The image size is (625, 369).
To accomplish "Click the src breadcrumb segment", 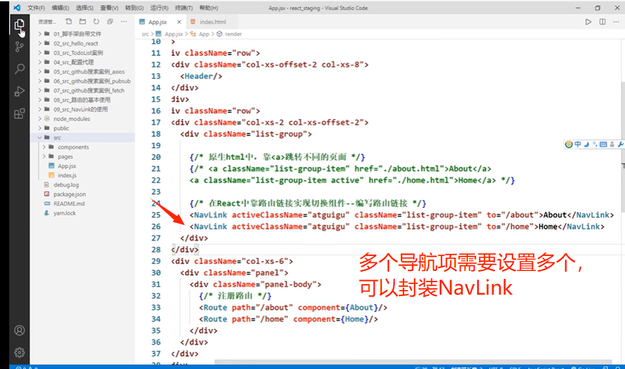I will 145,34.
